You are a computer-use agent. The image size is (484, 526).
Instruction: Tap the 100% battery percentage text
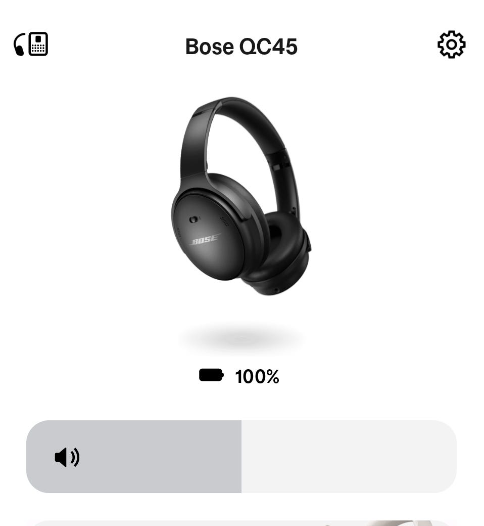point(257,376)
